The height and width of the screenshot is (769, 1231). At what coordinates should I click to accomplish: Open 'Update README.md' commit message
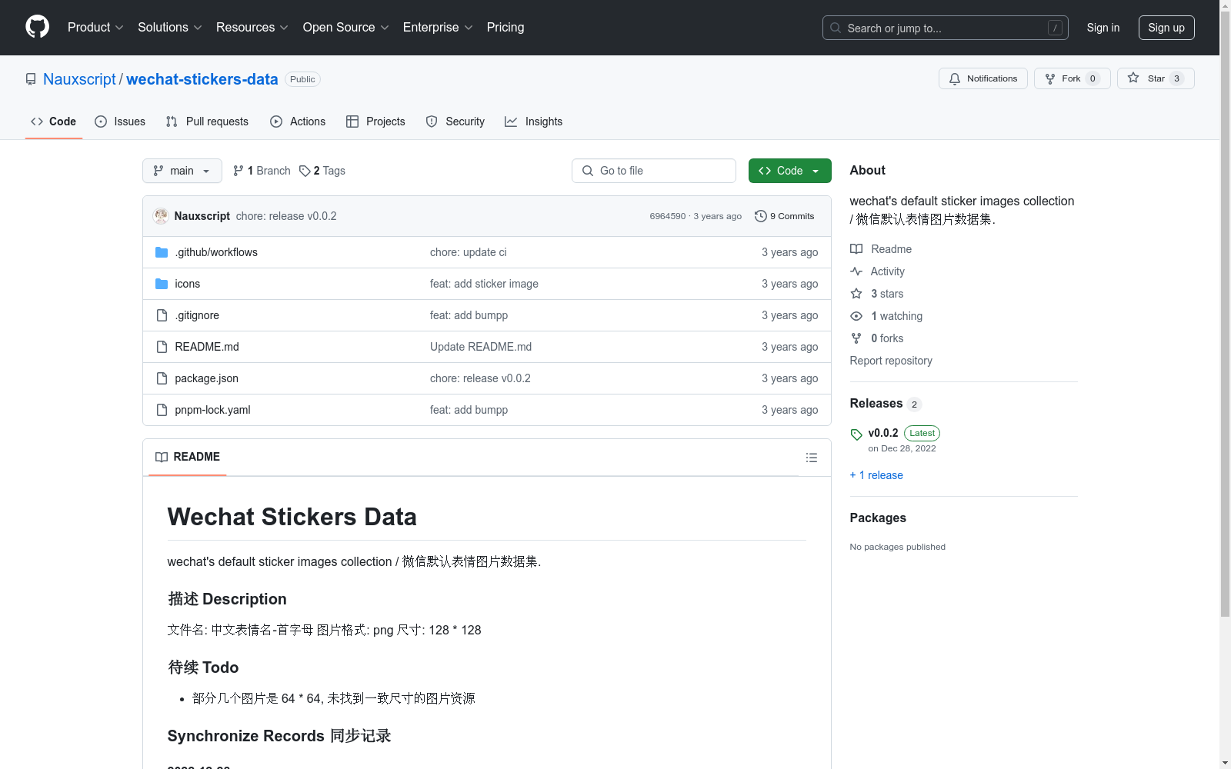(481, 347)
